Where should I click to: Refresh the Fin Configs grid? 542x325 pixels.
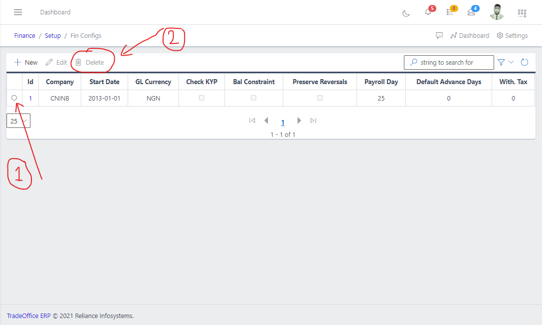[525, 62]
